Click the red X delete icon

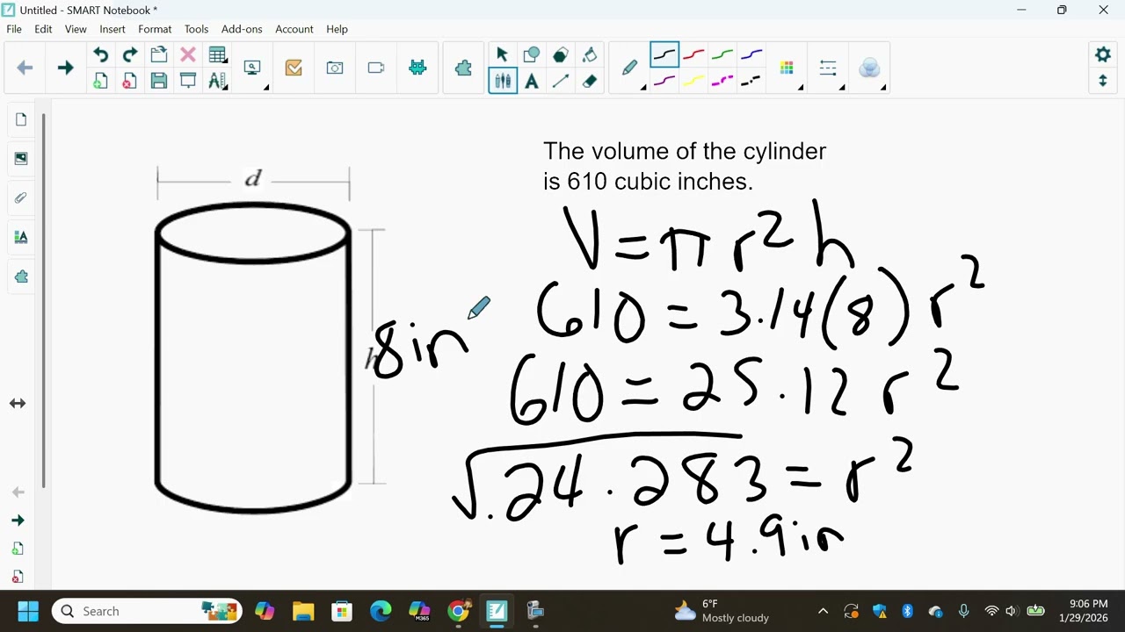coord(187,54)
